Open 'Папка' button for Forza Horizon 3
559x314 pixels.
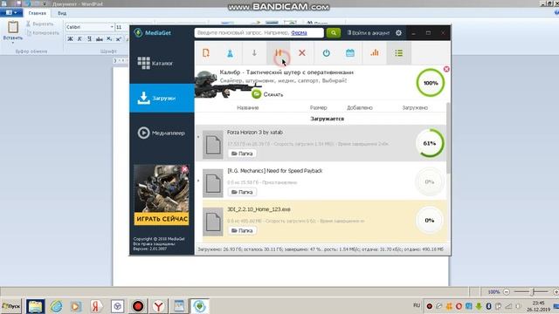point(242,154)
